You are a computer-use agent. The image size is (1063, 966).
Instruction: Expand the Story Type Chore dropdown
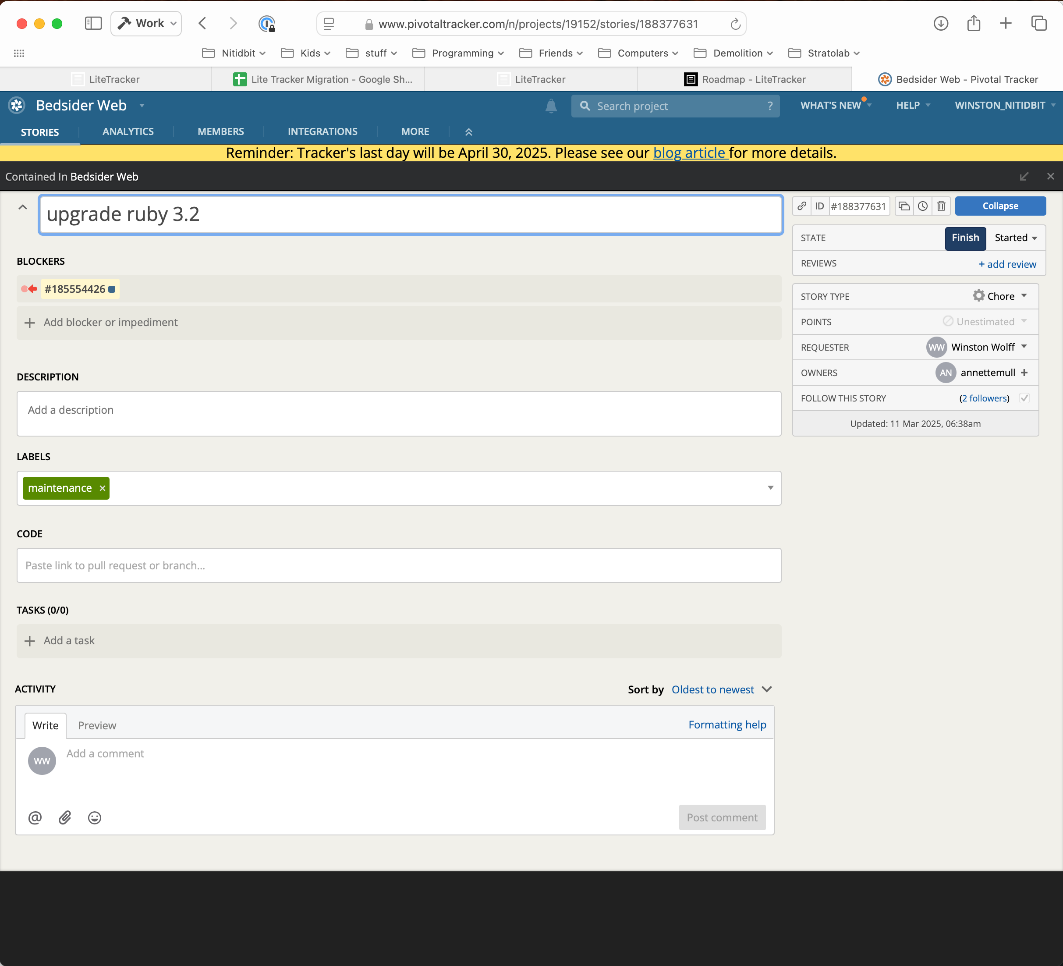point(1000,296)
